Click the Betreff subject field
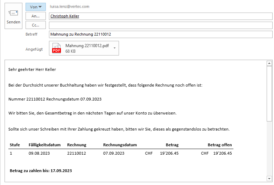Screen dimensions: 274x185 click(x=160, y=34)
